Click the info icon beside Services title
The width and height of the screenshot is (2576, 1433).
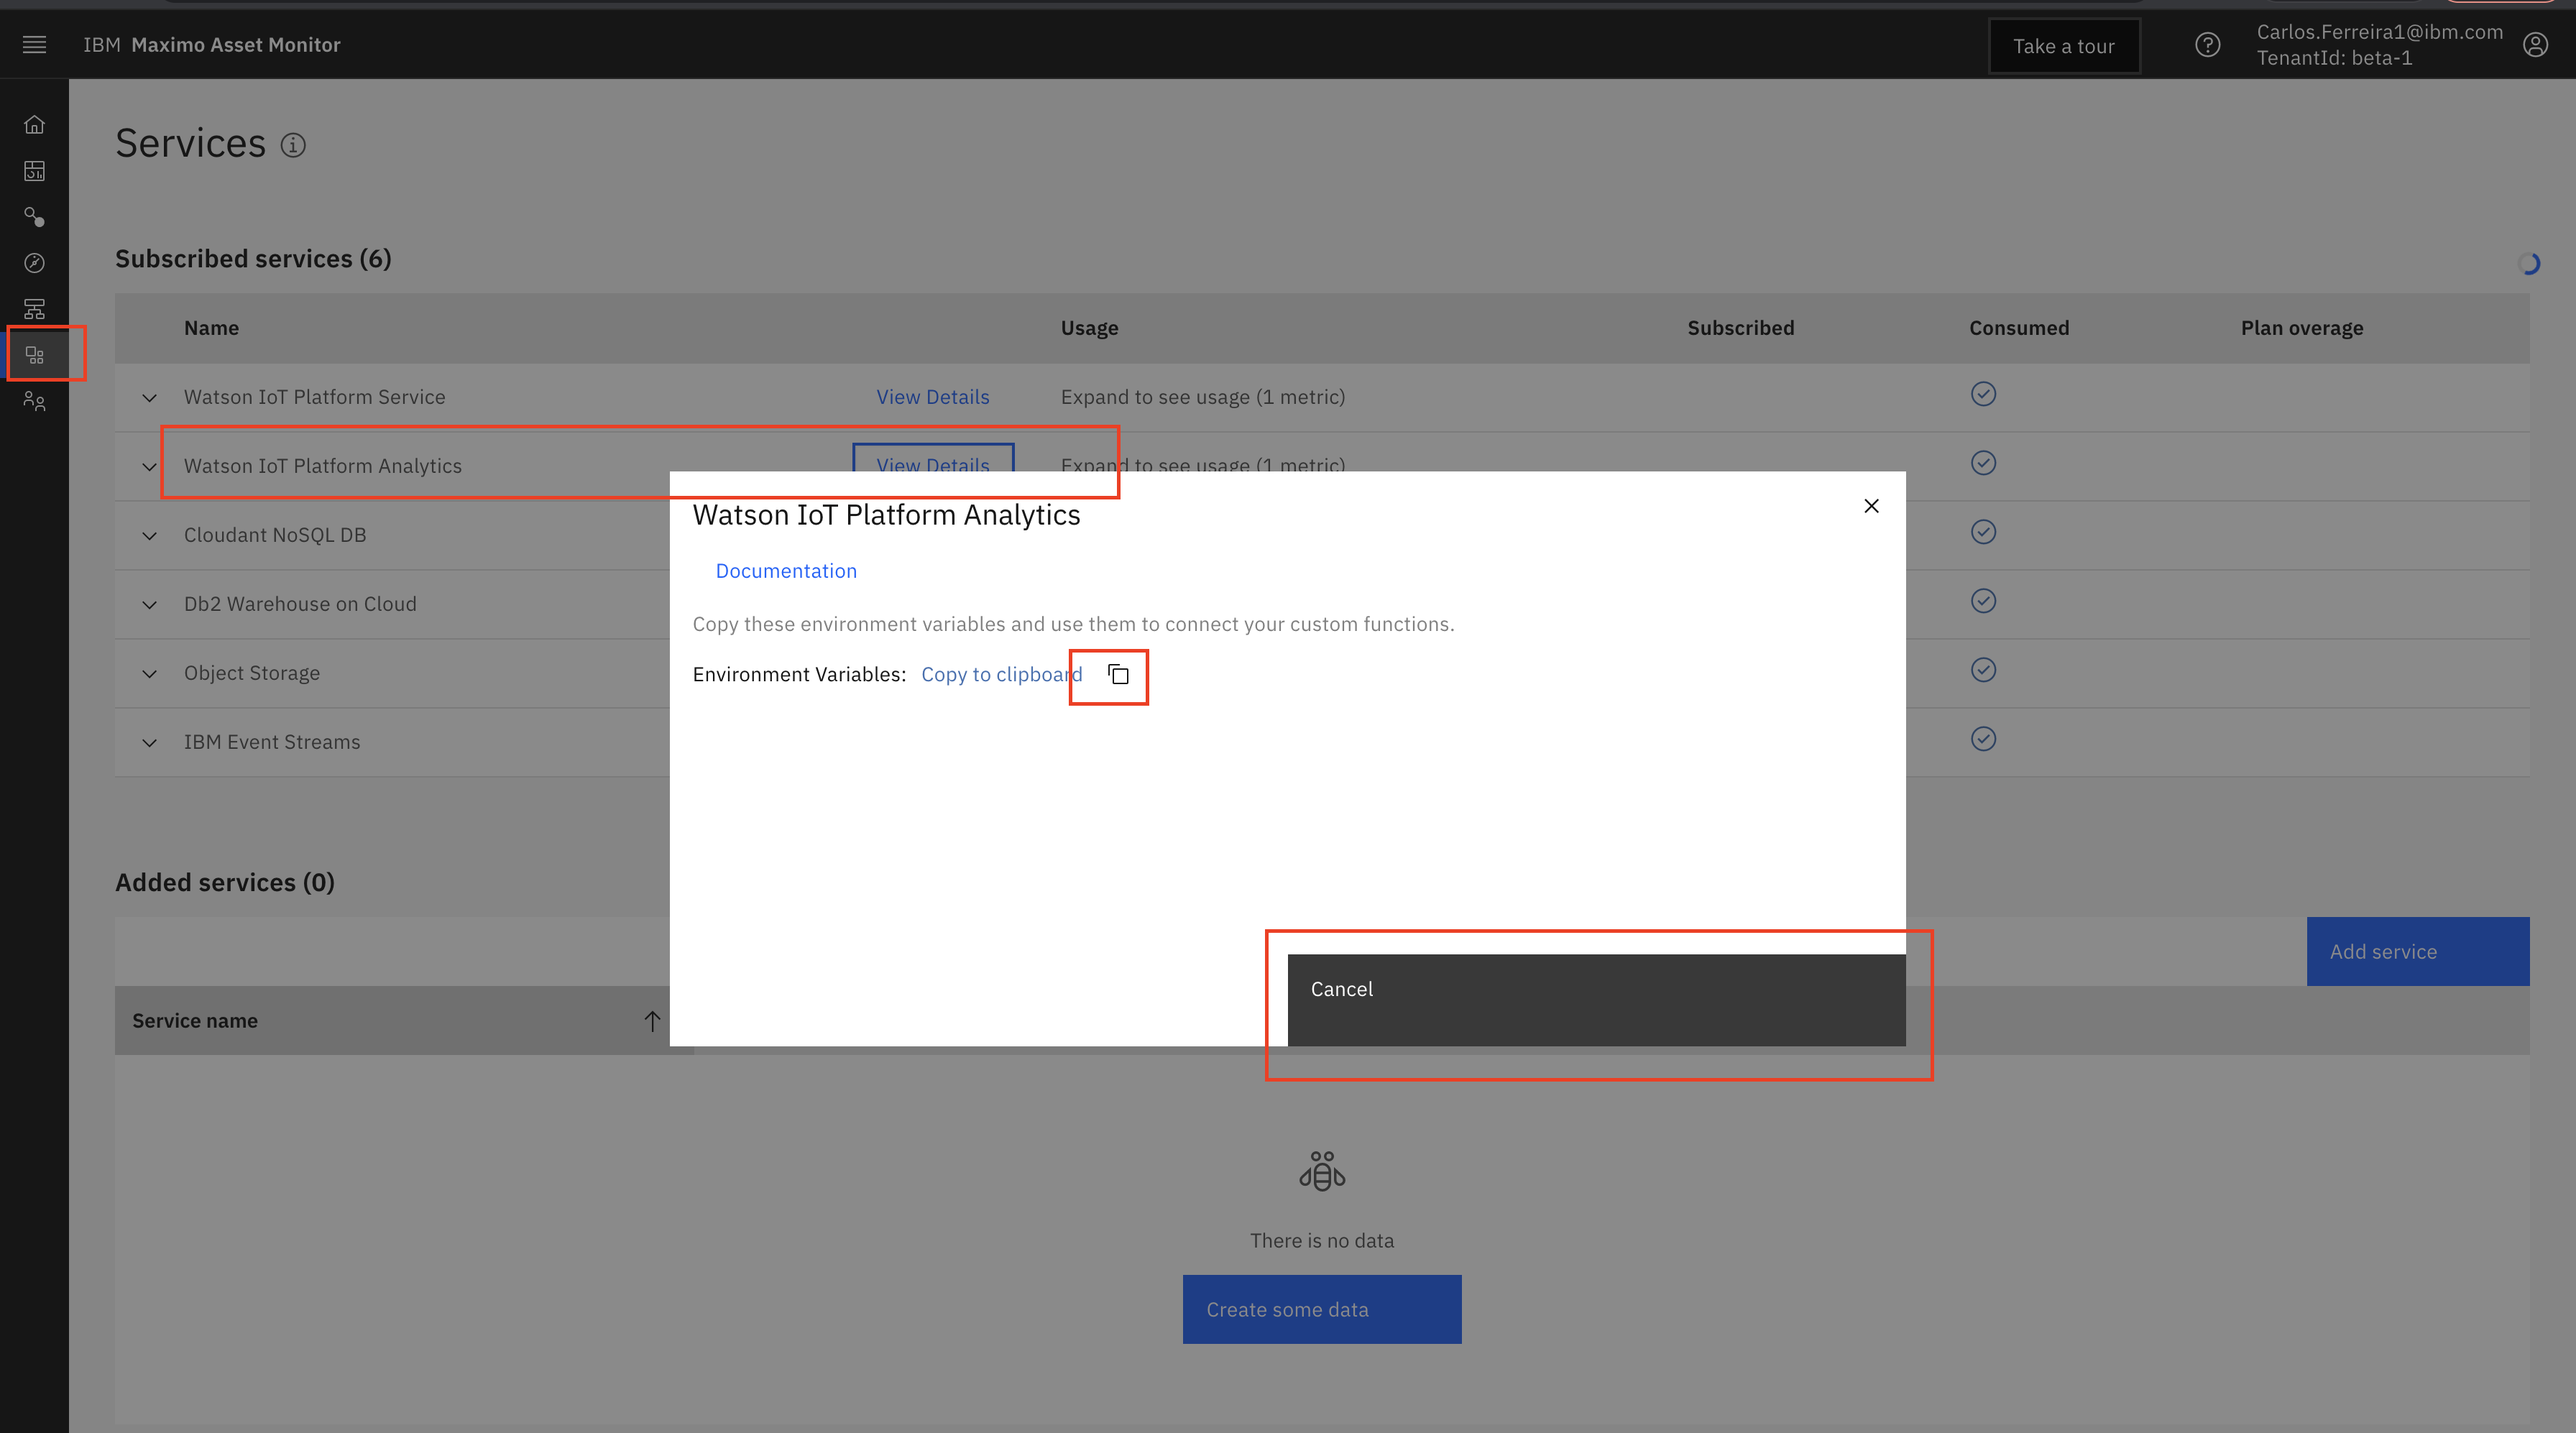tap(293, 145)
